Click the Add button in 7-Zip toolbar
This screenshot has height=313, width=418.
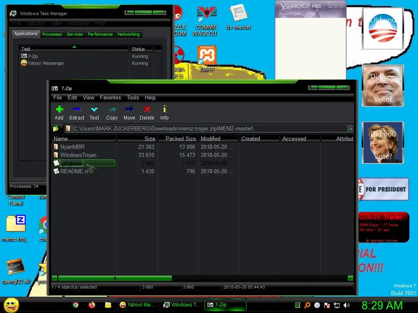59,112
